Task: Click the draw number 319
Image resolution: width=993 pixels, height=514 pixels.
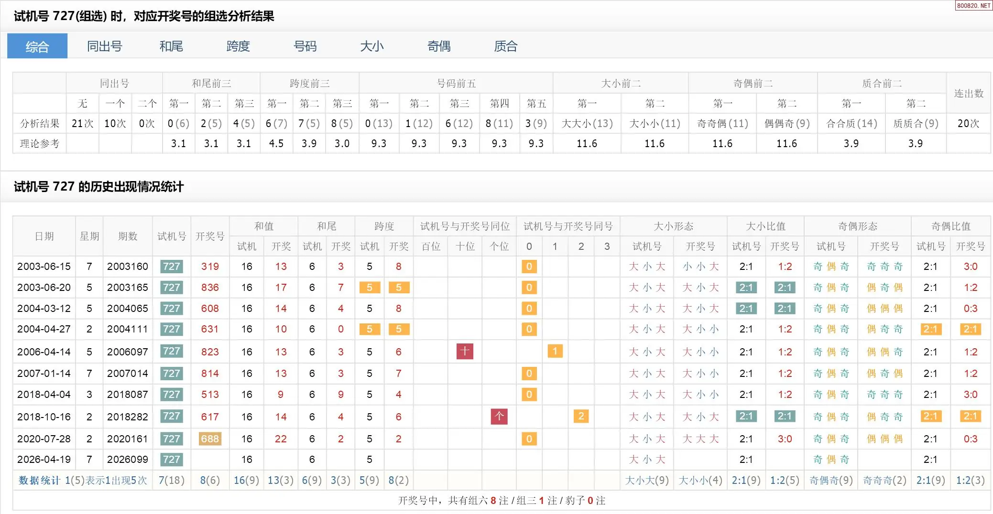Action: tap(210, 267)
